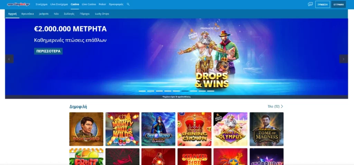354x165 pixels.
Task: Open the Jackpots tab
Action: tap(44, 14)
